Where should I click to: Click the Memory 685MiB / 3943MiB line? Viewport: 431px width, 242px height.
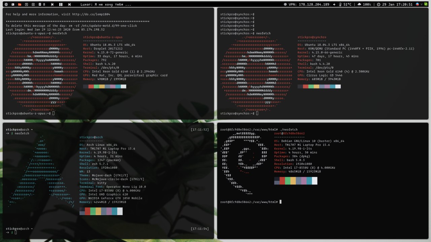click(319, 79)
